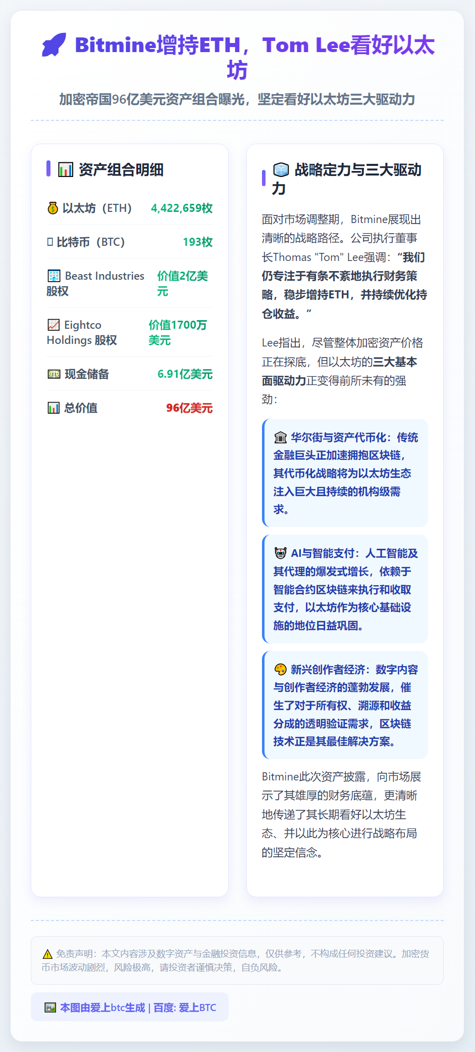Click the bank icon beside 华尔街与资产代币化
Image resolution: width=475 pixels, height=1052 pixels.
coord(280,437)
